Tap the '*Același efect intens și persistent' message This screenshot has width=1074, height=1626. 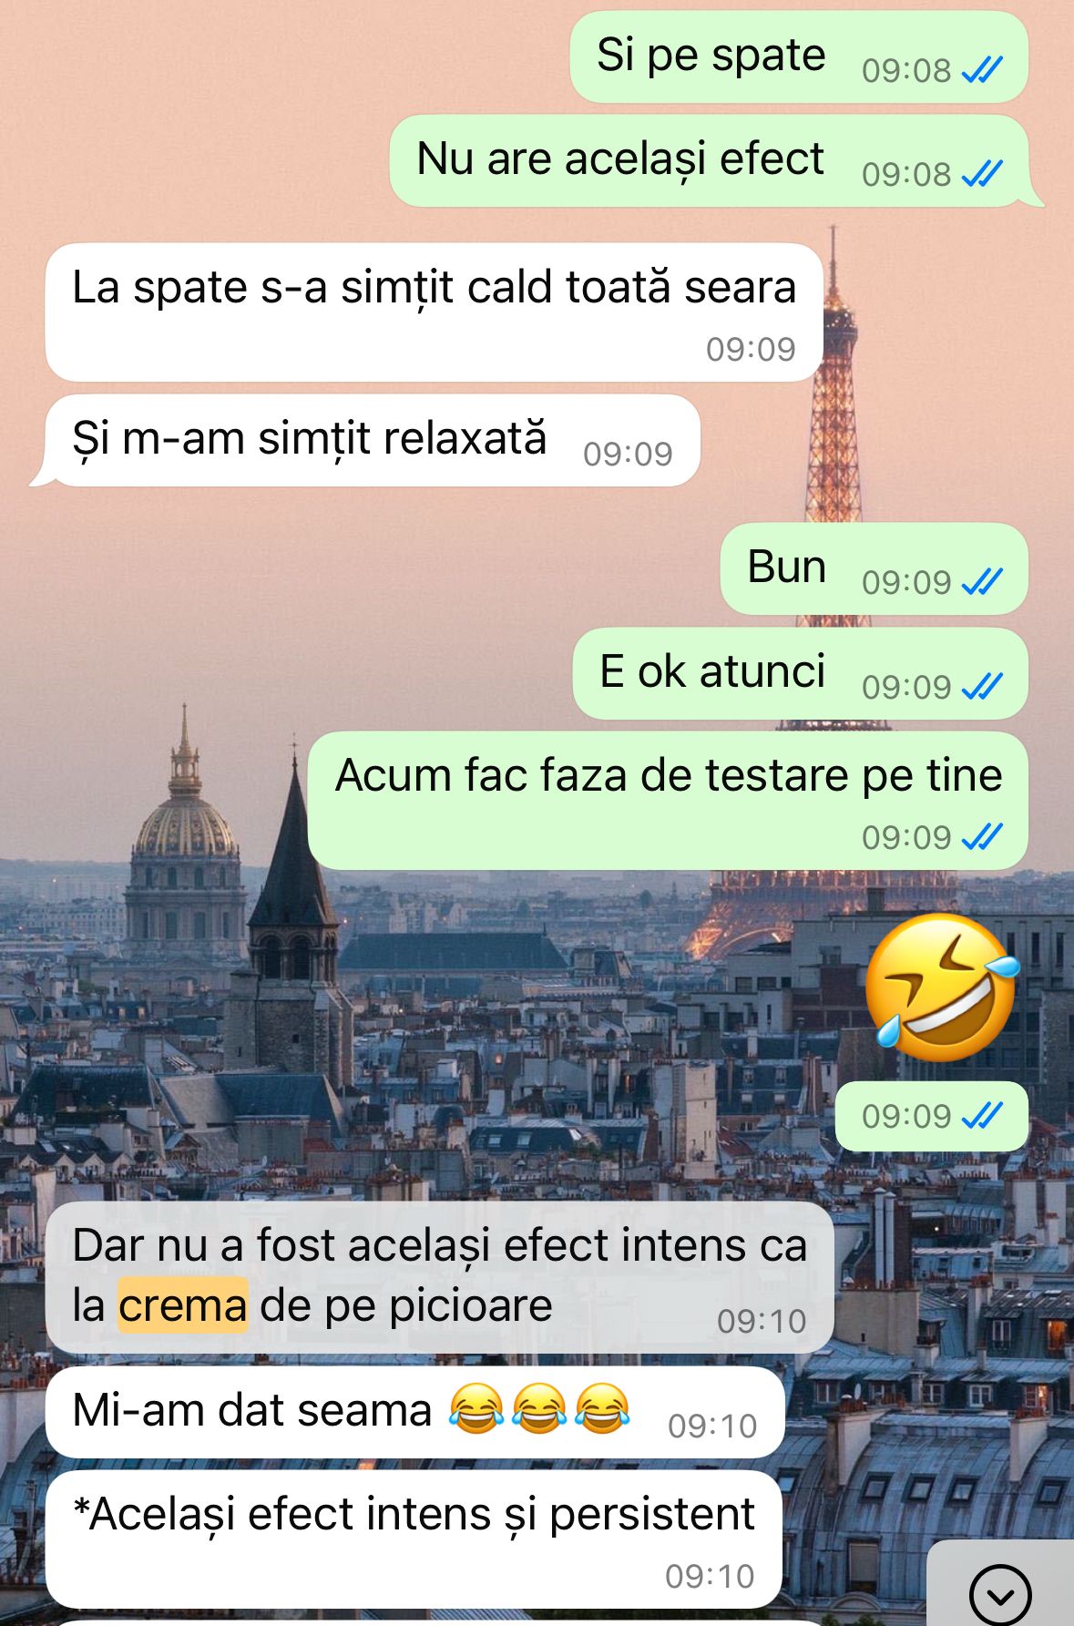pos(414,1539)
